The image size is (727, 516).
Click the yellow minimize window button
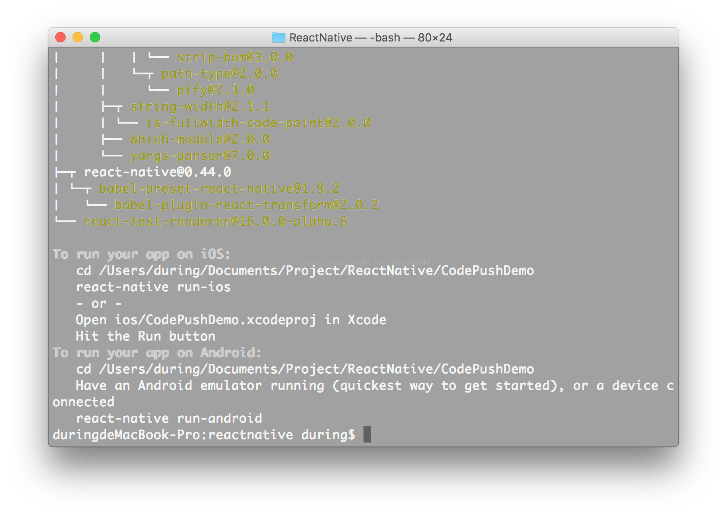tap(78, 37)
